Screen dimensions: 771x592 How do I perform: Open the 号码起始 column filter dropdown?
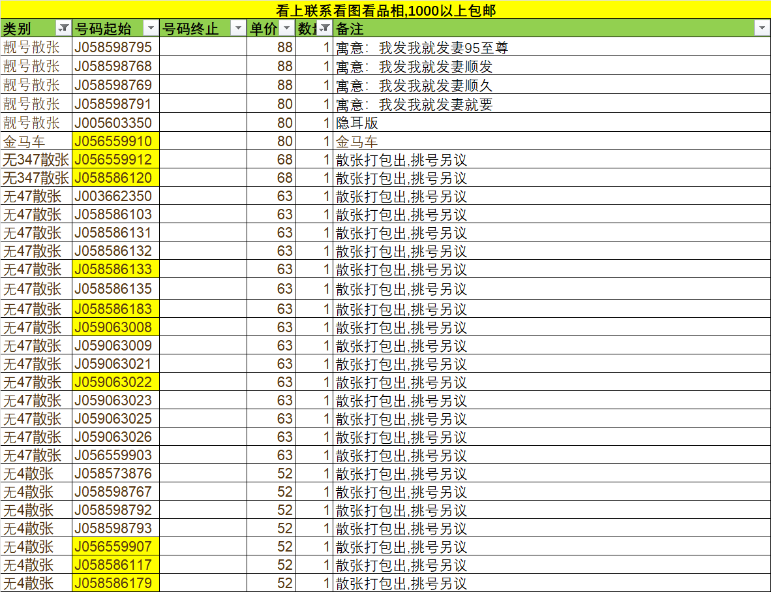151,29
